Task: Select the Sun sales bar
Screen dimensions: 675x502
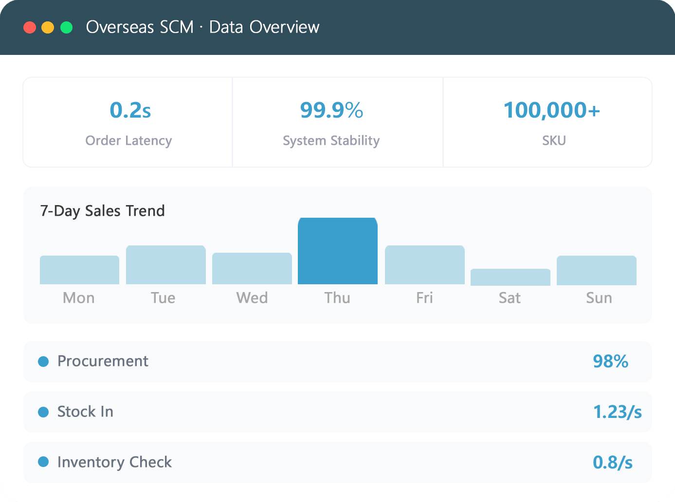Action: pos(597,270)
